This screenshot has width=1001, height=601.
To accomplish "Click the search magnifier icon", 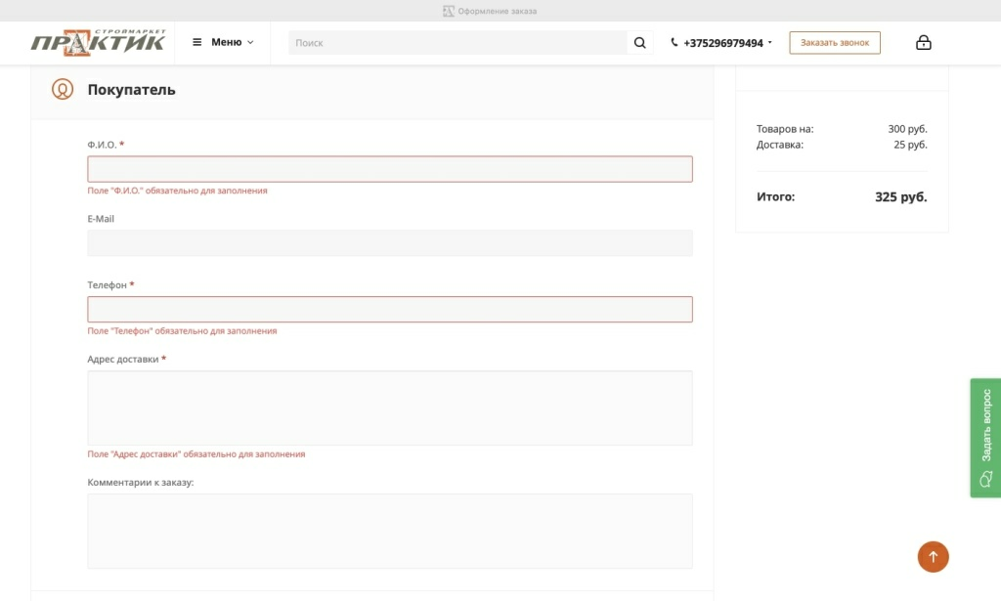I will [x=640, y=43].
